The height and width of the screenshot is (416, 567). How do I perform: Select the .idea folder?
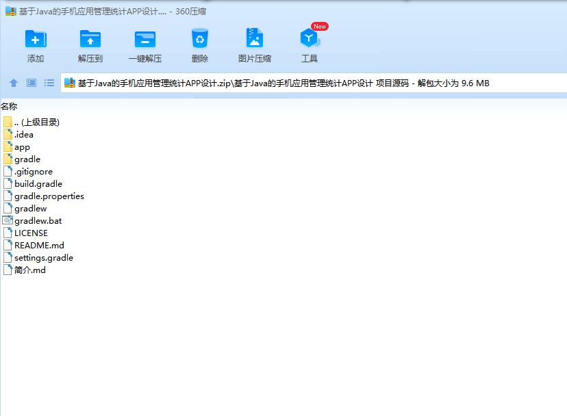click(24, 135)
